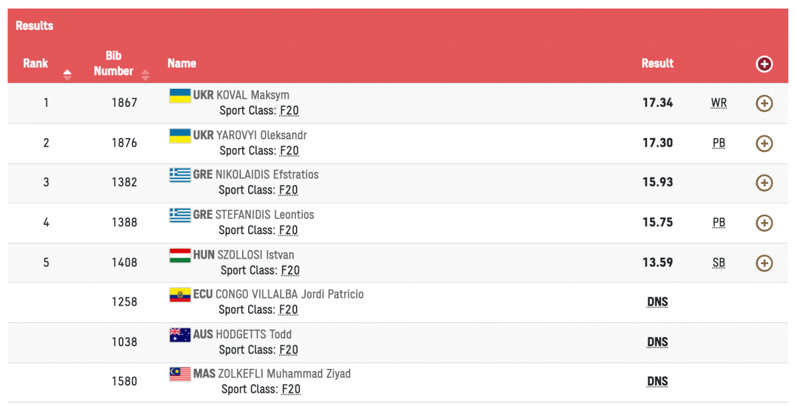The height and width of the screenshot is (406, 796).
Task: Expand details for Nikolaidis Efstratios' row
Action: coord(764,182)
